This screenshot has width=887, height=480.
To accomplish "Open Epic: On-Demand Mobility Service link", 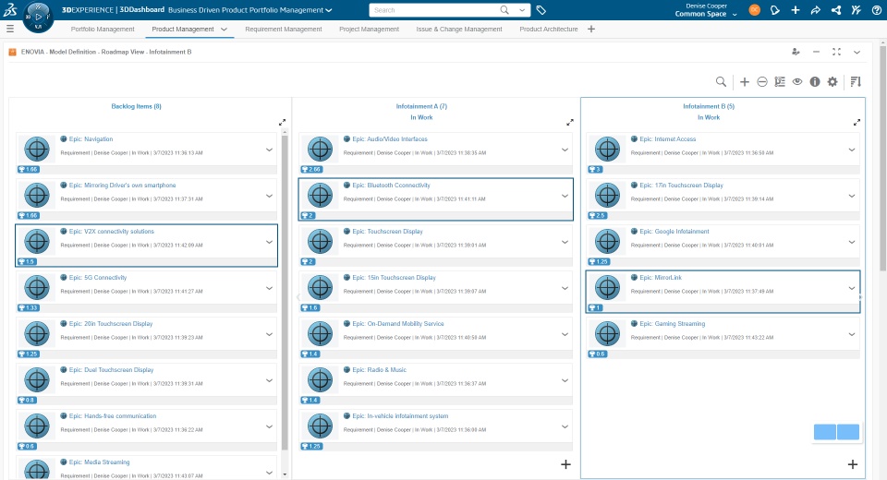I will coord(397,324).
